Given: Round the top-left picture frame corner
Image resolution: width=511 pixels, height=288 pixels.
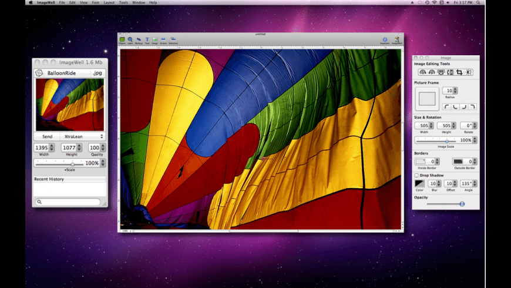Looking at the screenshot, I should (447, 106).
